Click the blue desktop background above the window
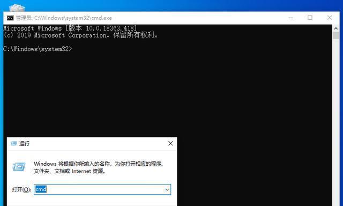343x206 pixels. click(175, 5)
